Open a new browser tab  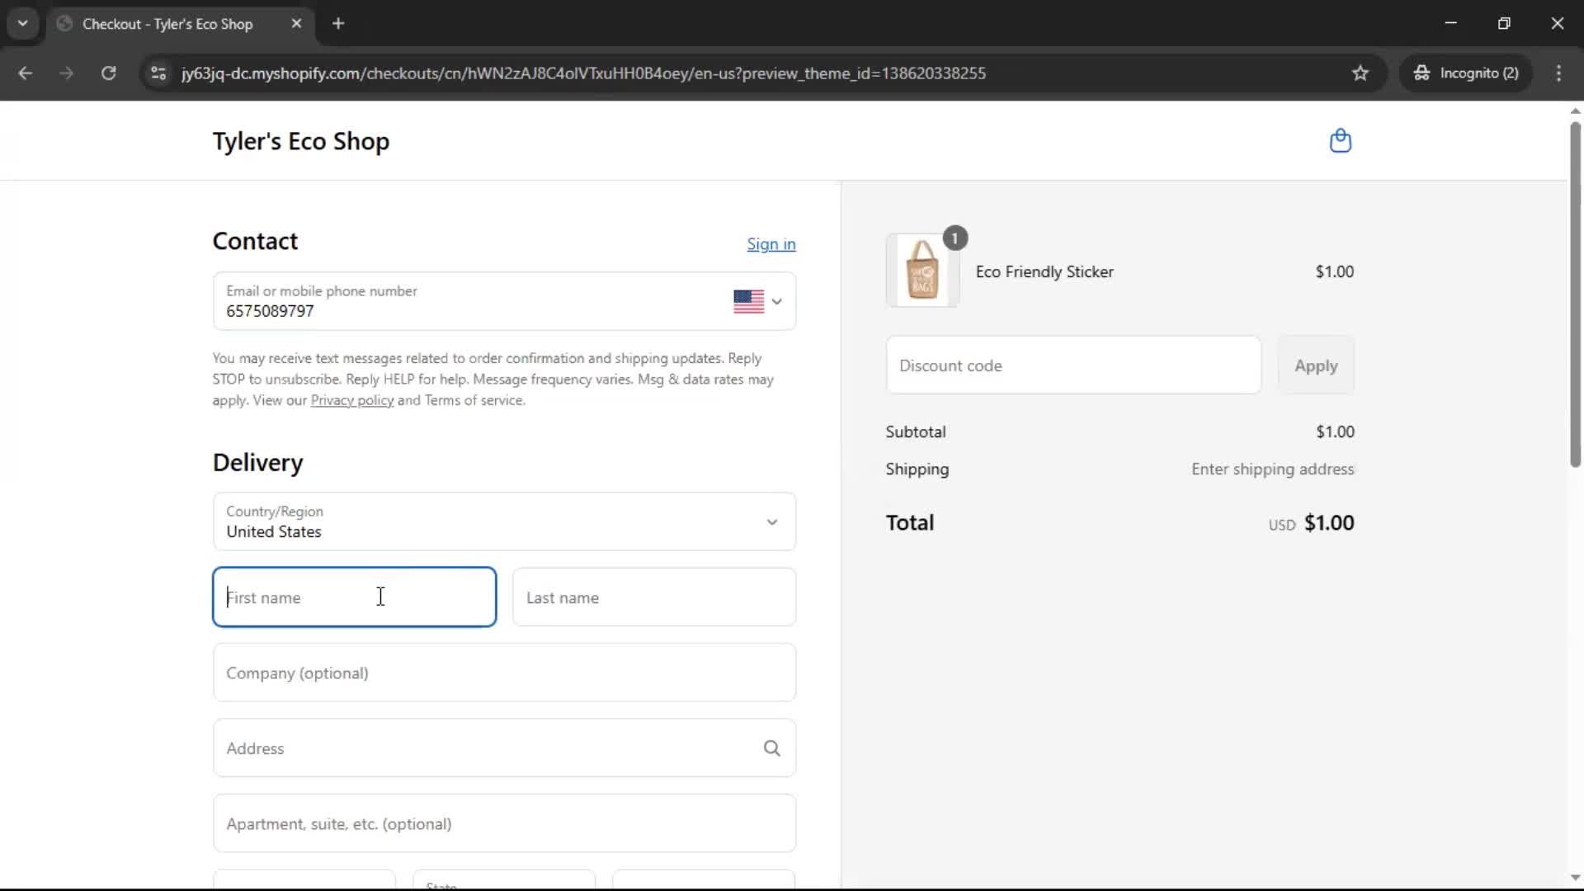(338, 23)
